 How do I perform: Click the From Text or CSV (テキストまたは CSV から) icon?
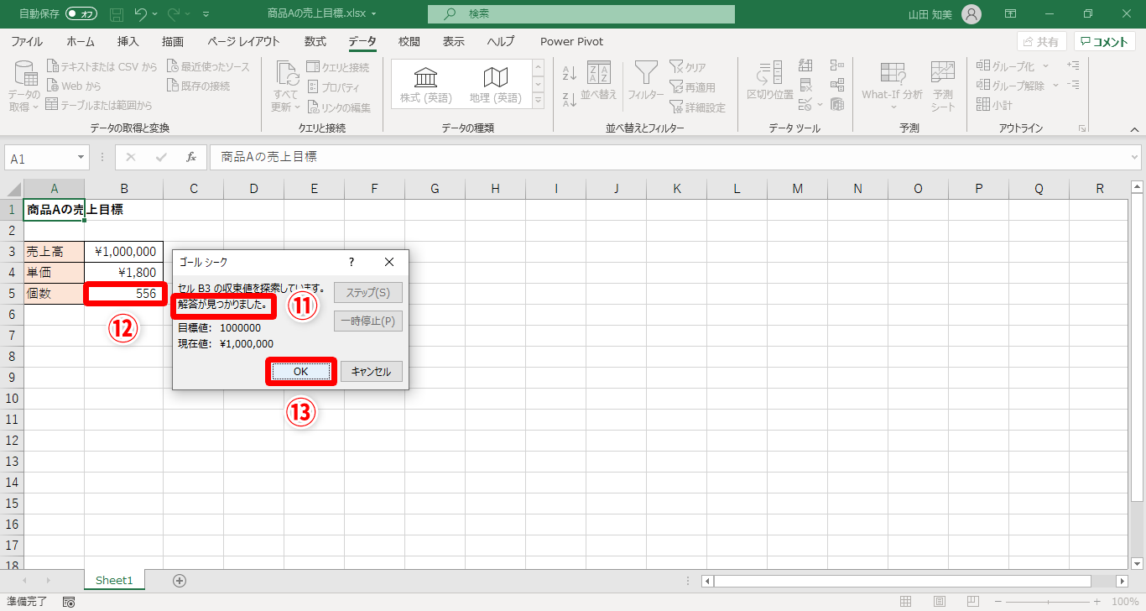[x=53, y=67]
